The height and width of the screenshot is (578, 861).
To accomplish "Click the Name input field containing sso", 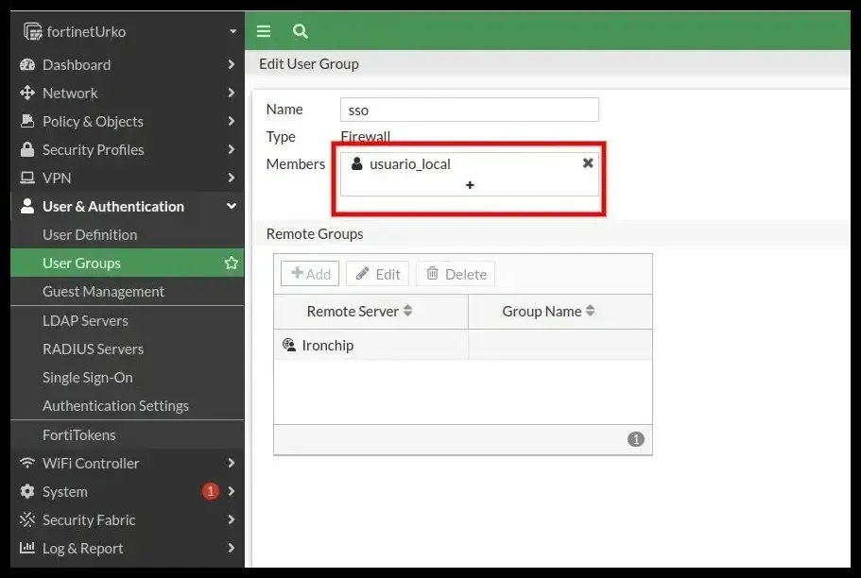I will tap(470, 110).
